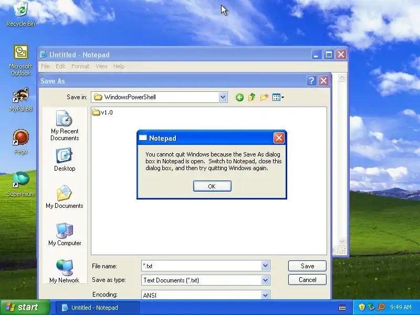Expand the Encoding dropdown arrow
This screenshot has height=315, width=420.
[x=265, y=295]
